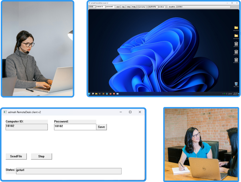The width and height of the screenshot is (241, 182).
Task: Expand the medium quality dropdown in viewer
Action: tap(162, 7)
